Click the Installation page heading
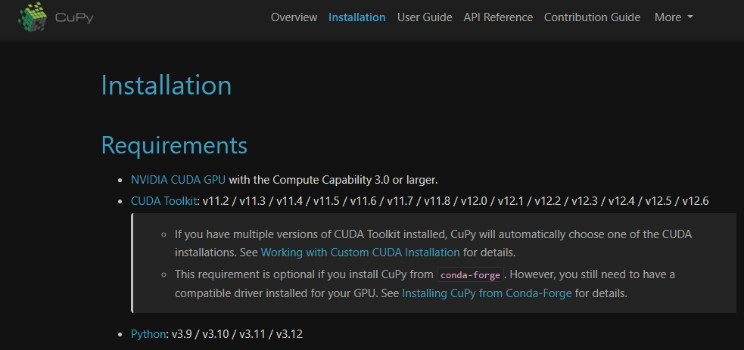The image size is (744, 350). point(167,85)
